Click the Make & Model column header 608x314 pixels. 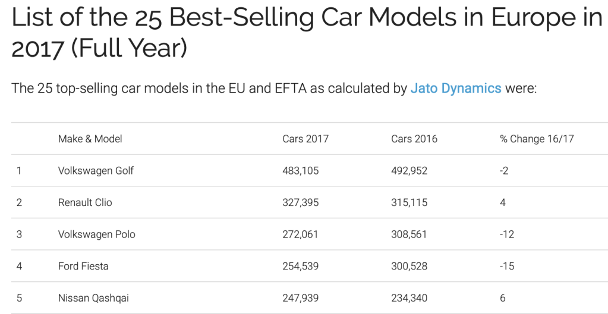point(90,139)
